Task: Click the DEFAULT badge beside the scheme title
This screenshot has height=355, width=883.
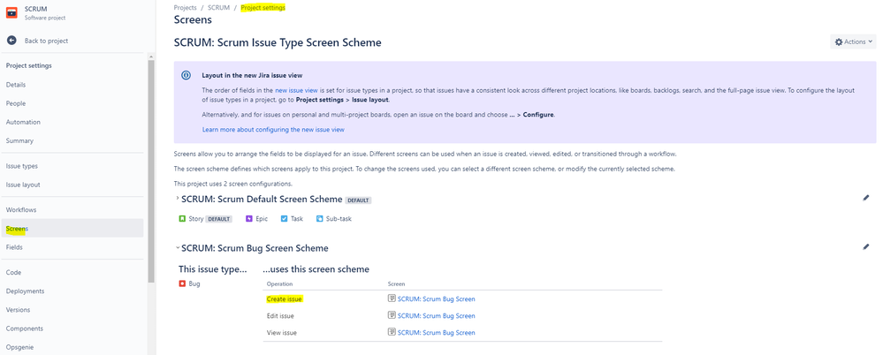Action: (x=358, y=200)
